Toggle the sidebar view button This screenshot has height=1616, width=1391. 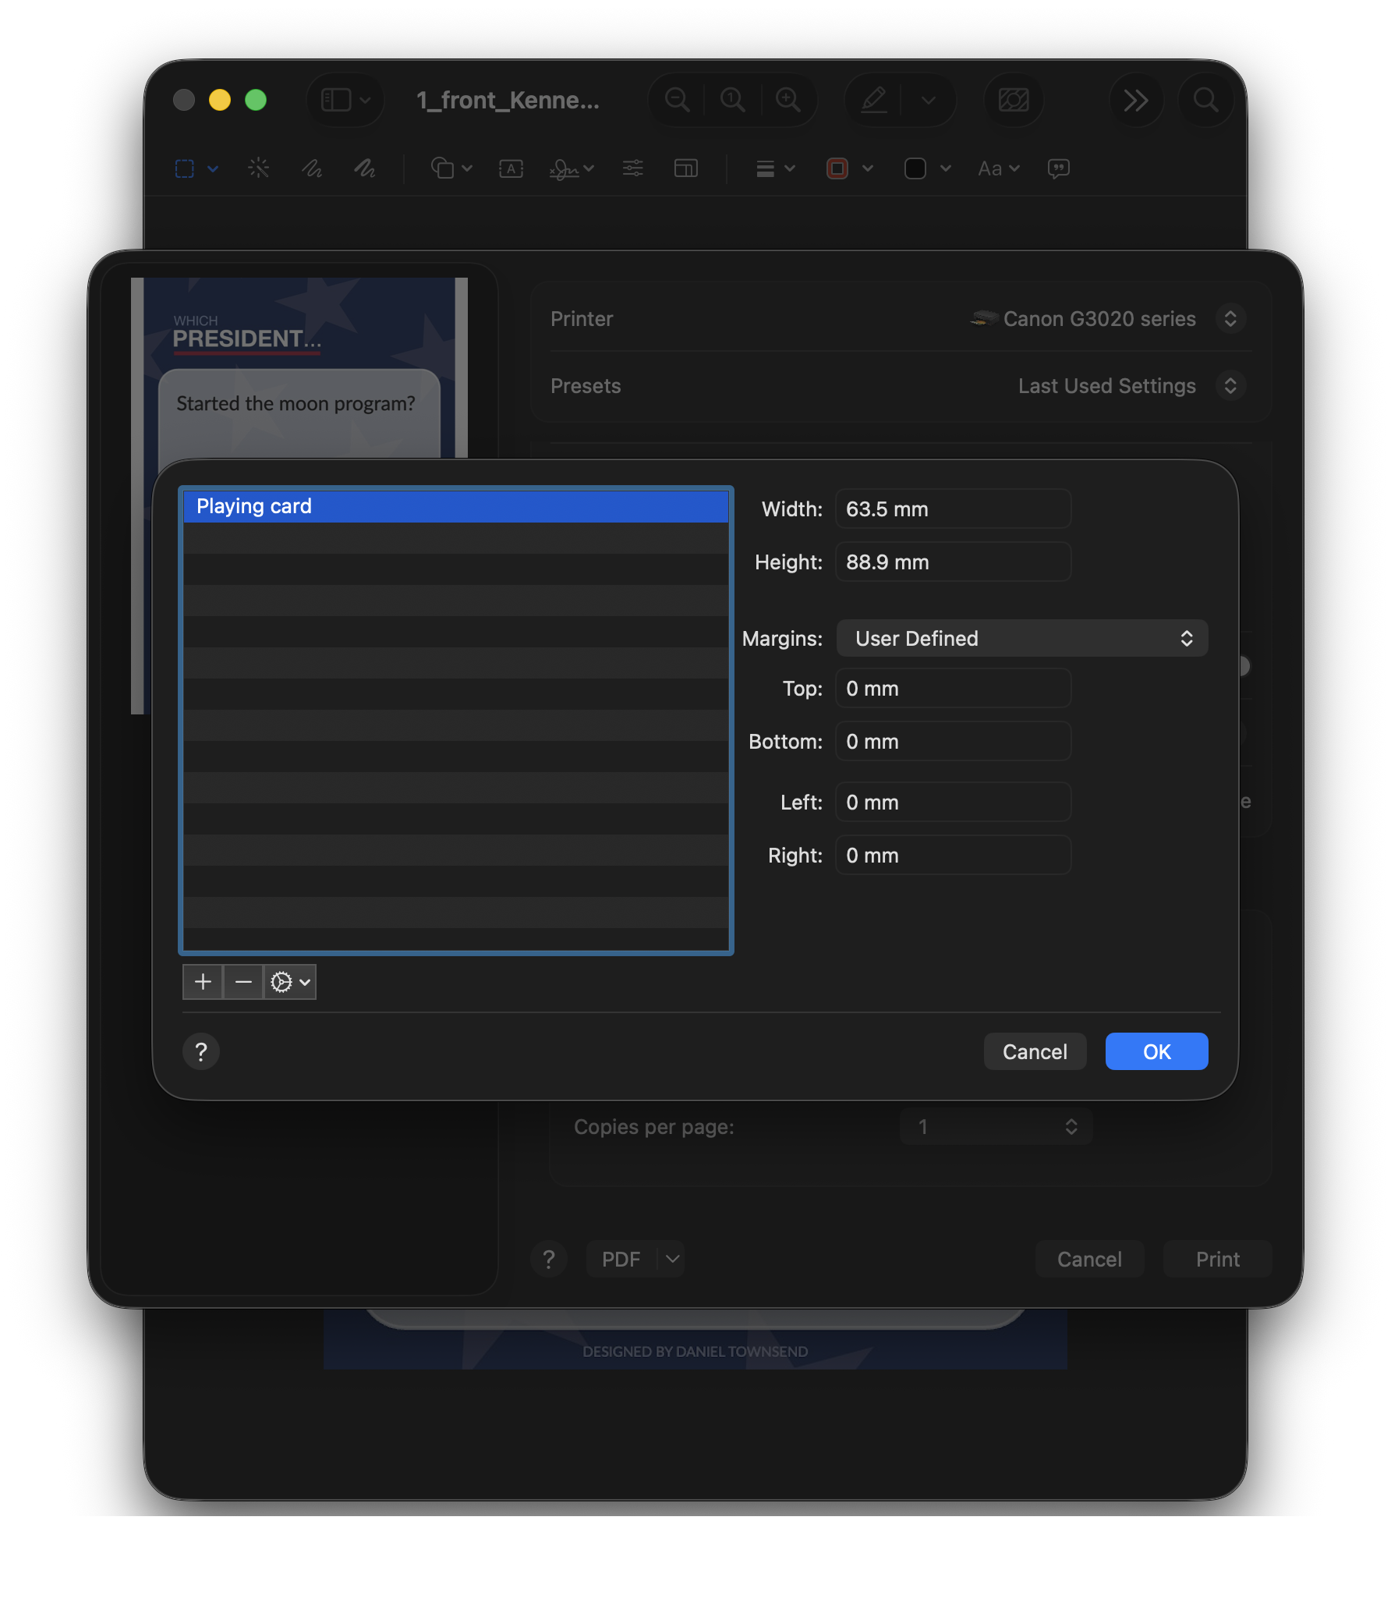point(336,100)
